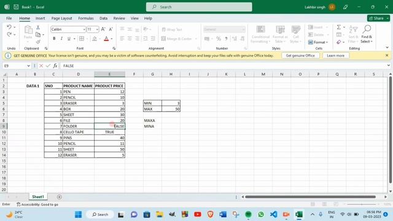The width and height of the screenshot is (393, 221).
Task: Switch to the Formulas tab
Action: coord(86,18)
